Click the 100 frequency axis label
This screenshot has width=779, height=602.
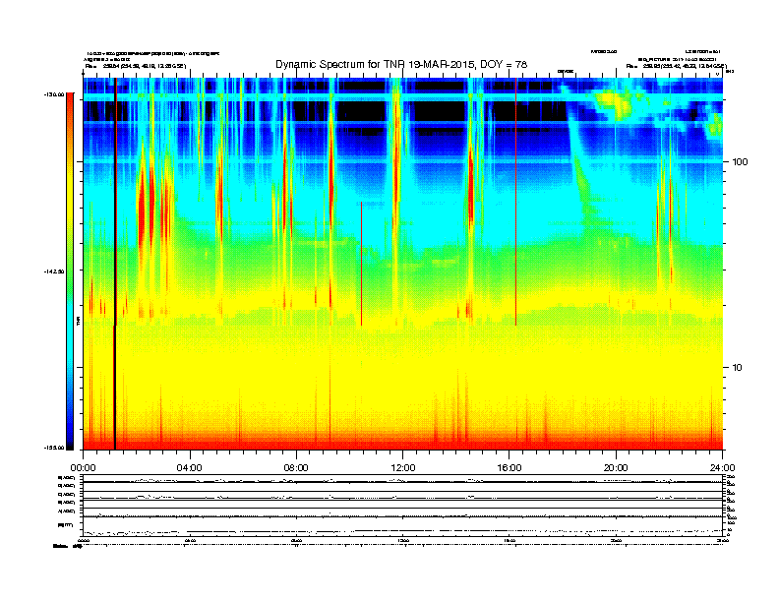tap(740, 162)
